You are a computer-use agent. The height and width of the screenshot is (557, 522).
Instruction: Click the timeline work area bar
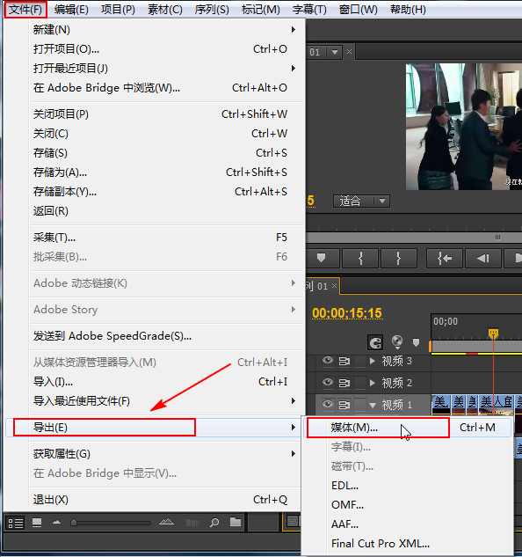pos(476,346)
